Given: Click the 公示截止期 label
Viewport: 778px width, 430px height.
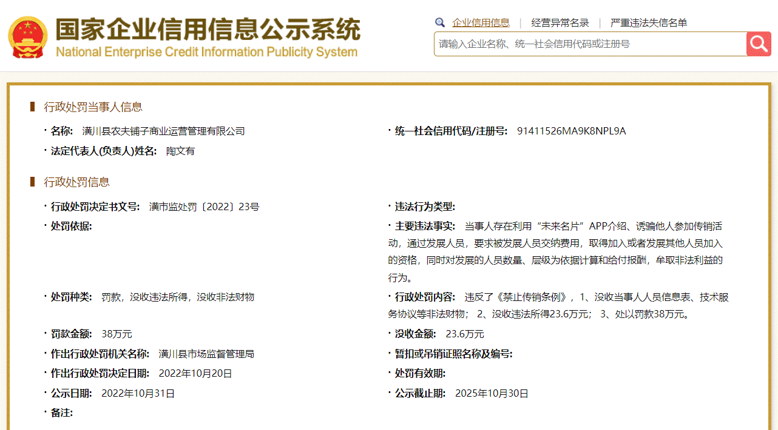Looking at the screenshot, I should [420, 394].
